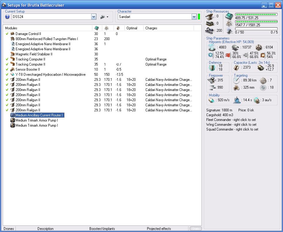Toggle the Microwarpdrive active checkmark
283x232 pixels.
pyautogui.click(x=7, y=75)
